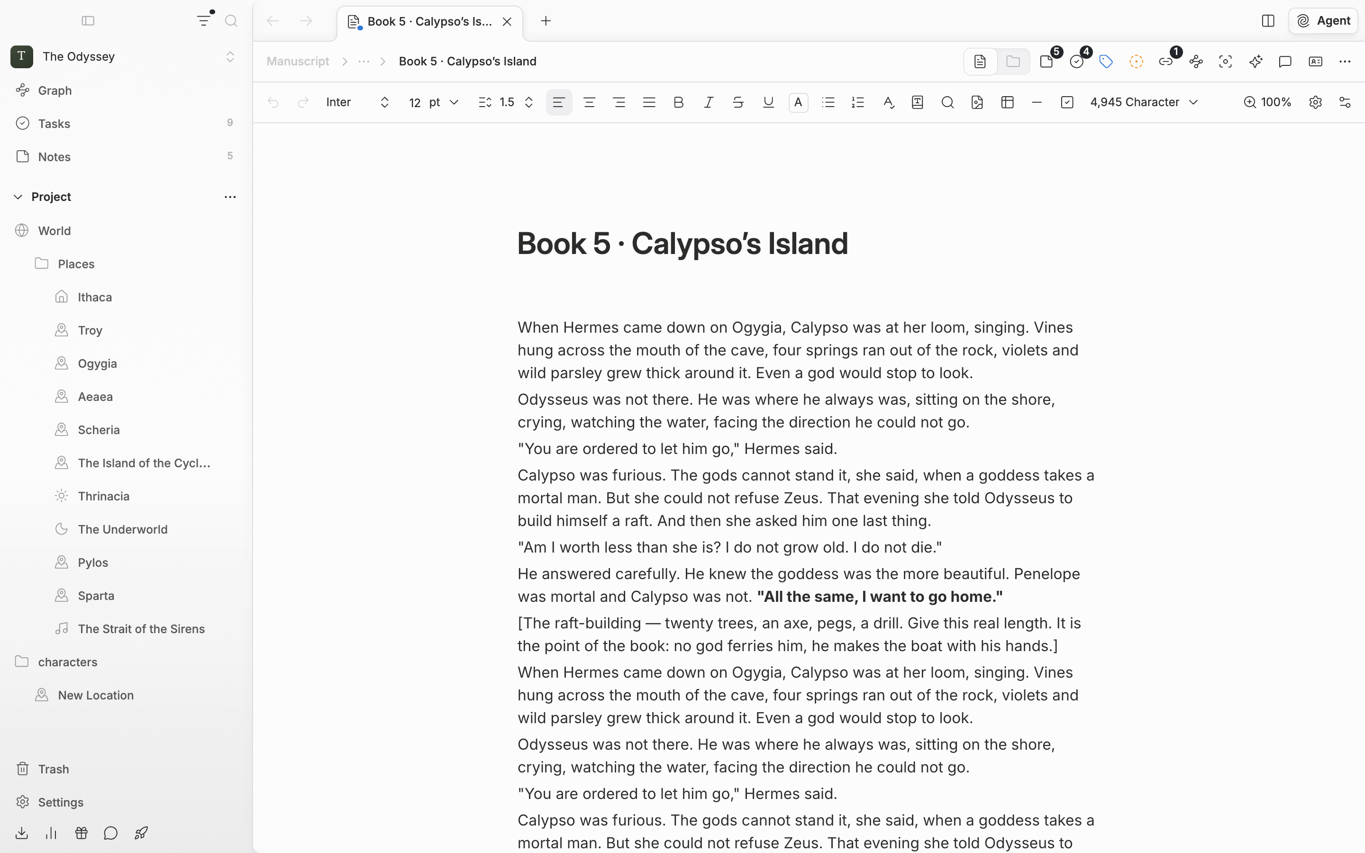Switch to folder view mode
Image resolution: width=1365 pixels, height=853 pixels.
tap(1013, 62)
